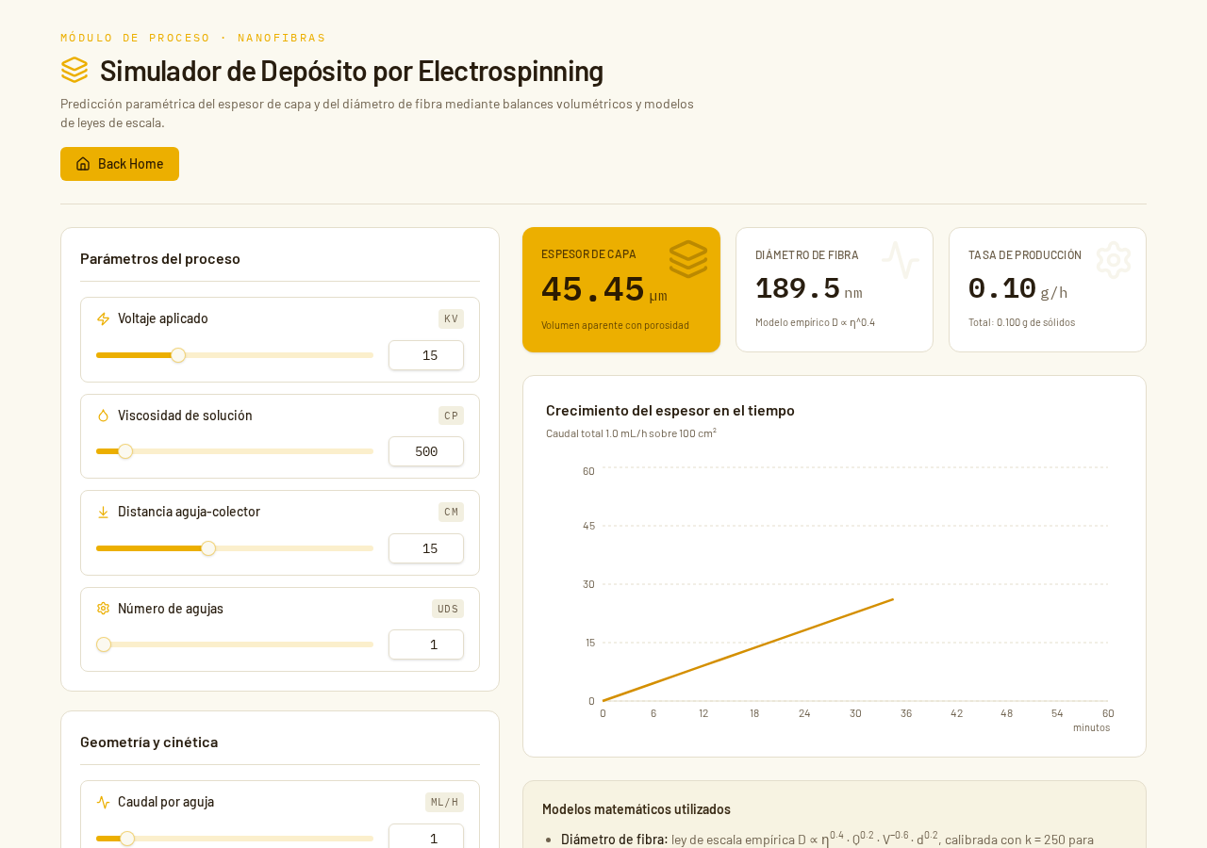Click the 'minutos' axis label
1207x848 pixels.
click(1091, 727)
